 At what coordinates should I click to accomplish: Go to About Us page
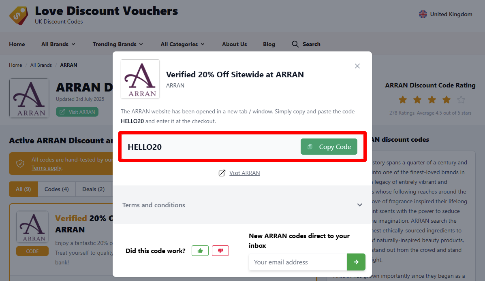coord(235,44)
